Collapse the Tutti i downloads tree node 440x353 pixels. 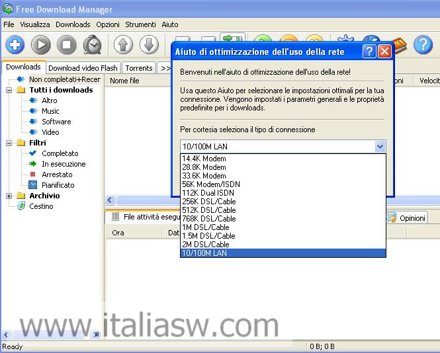point(9,91)
